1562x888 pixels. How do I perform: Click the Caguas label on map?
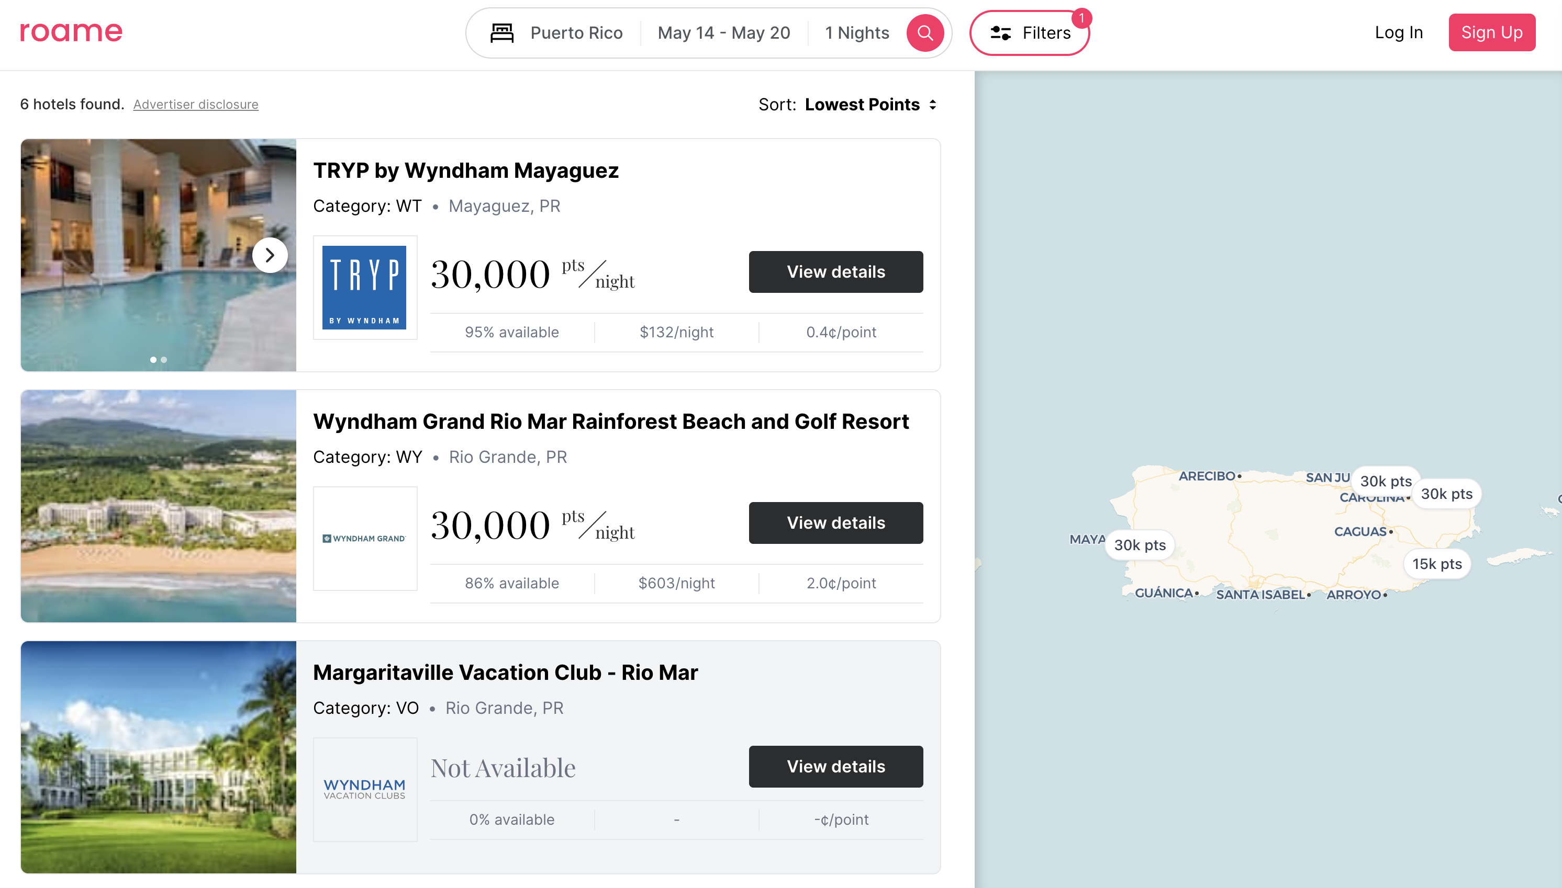1360,531
